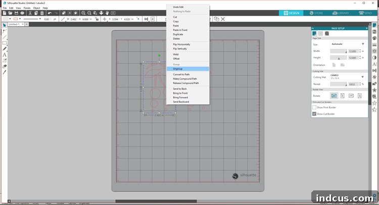Print using the printer icon
379x205 pixels.
(22, 13)
